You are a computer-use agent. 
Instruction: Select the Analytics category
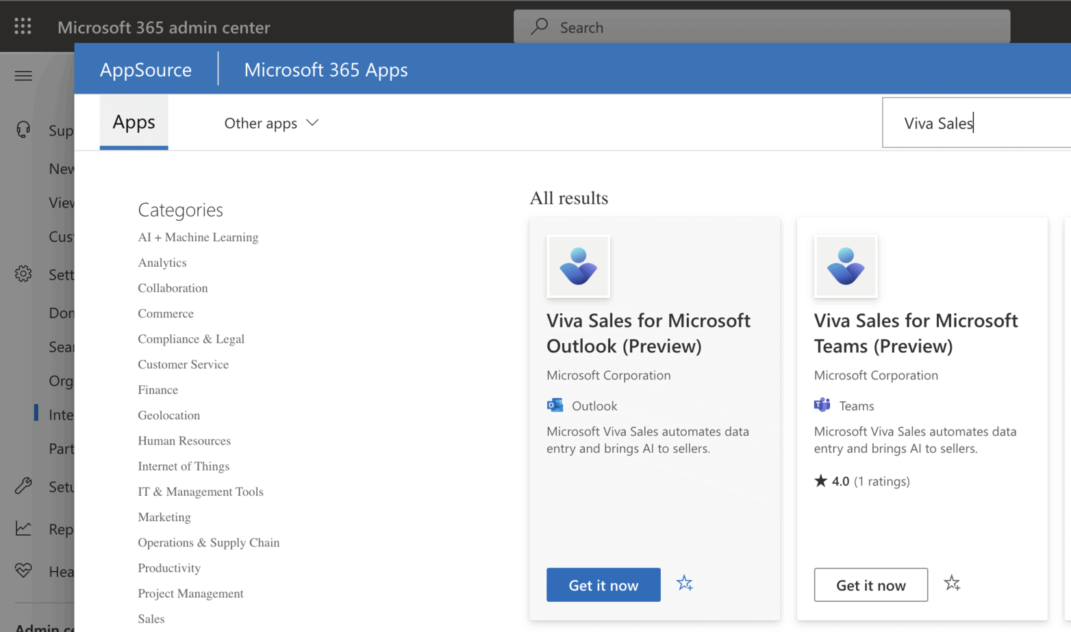pos(162,263)
